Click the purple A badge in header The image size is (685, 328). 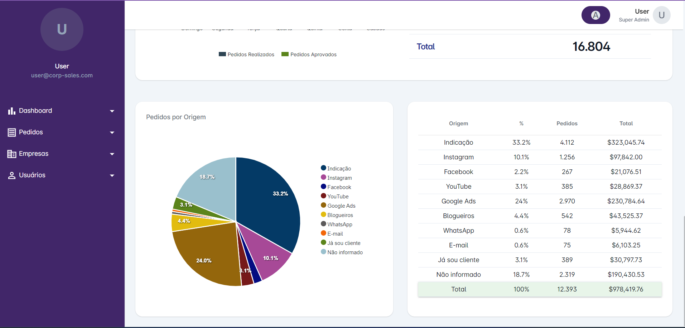(x=595, y=15)
